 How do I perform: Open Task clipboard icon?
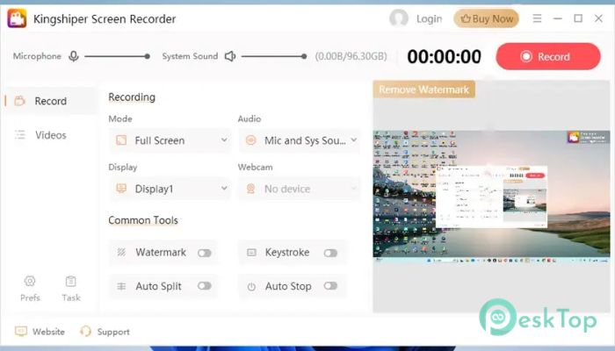pos(71,281)
